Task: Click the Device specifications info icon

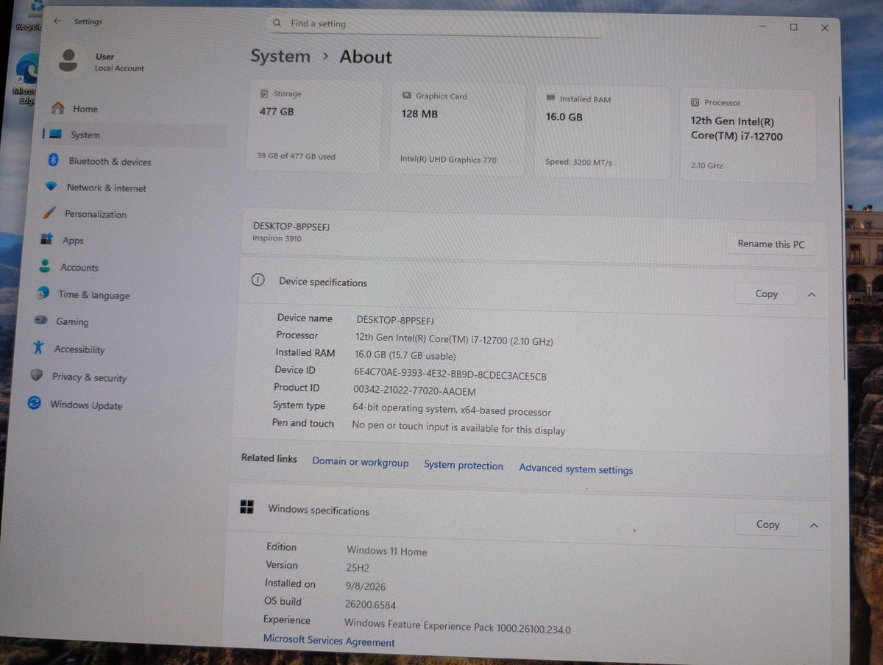Action: click(258, 280)
